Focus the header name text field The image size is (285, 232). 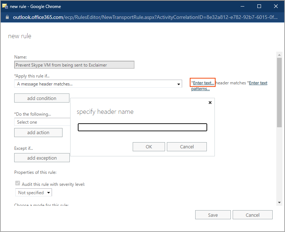pos(142,127)
